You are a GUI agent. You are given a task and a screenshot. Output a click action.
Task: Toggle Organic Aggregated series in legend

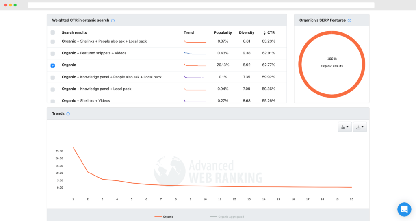tap(227, 217)
